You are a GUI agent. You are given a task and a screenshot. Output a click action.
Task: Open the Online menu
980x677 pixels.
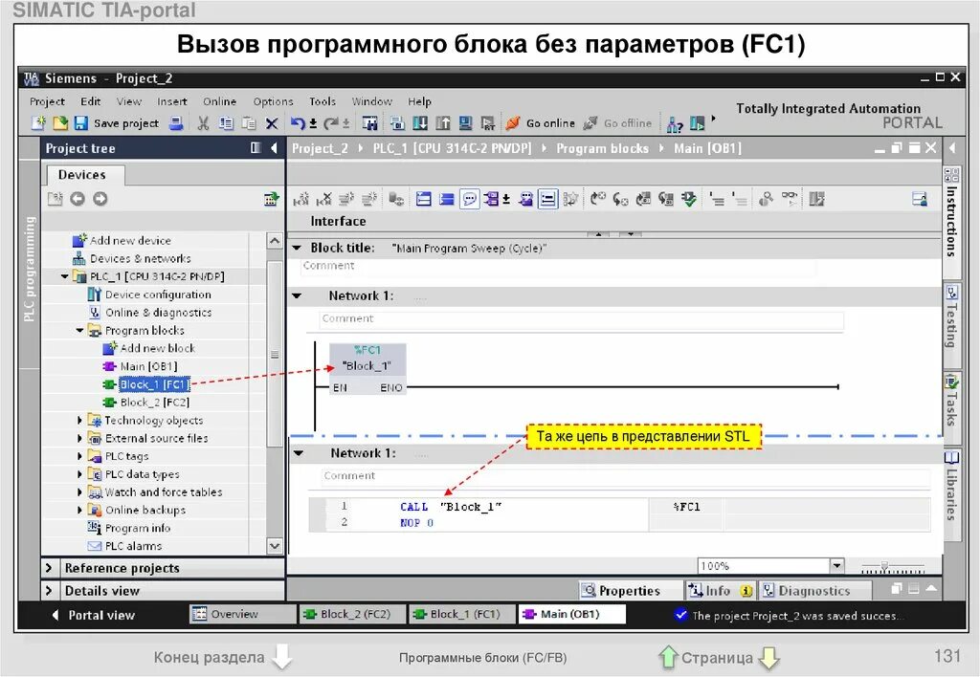coord(219,101)
